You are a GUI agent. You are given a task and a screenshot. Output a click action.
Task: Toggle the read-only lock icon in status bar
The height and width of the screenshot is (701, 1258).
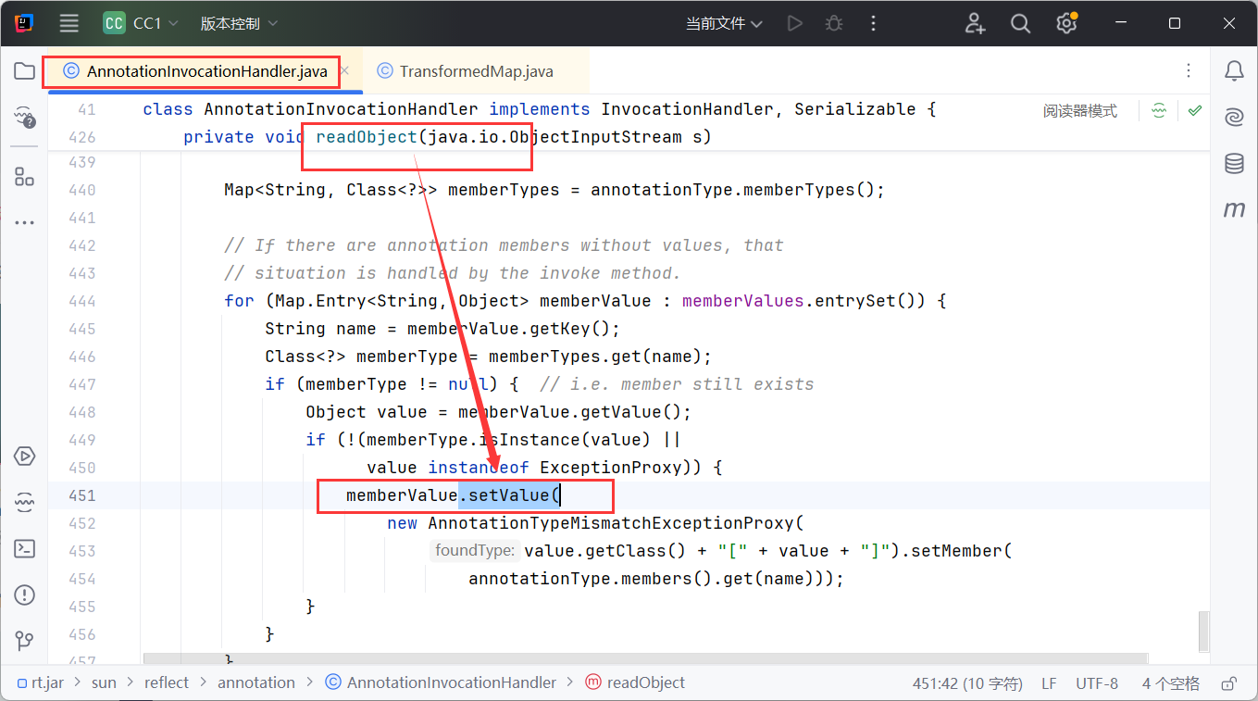pyautogui.click(x=1228, y=683)
